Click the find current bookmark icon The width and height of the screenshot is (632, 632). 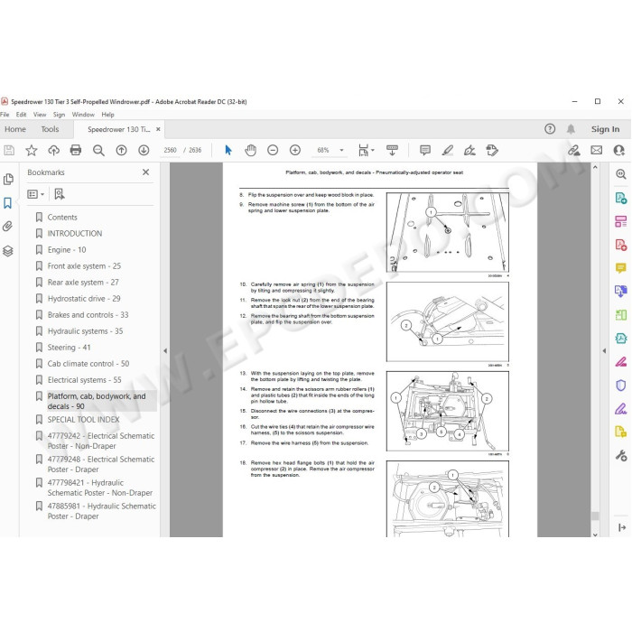pos(60,194)
